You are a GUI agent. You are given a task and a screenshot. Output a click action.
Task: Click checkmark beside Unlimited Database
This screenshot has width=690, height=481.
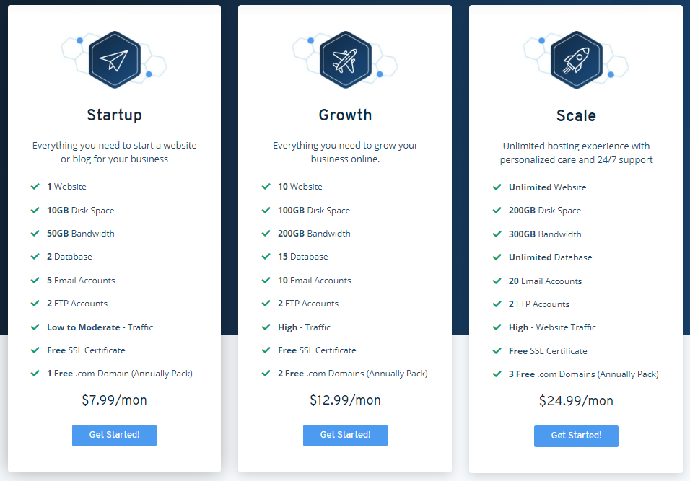coord(497,257)
